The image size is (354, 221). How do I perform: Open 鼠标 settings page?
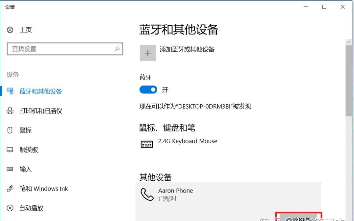point(26,130)
